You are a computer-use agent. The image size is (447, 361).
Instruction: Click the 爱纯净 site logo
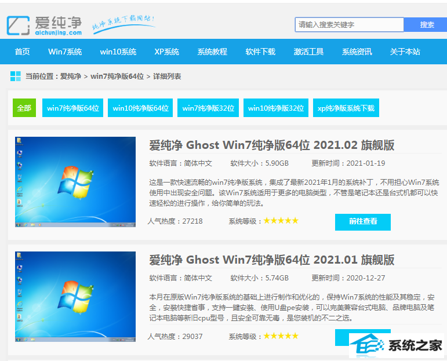[x=45, y=25]
